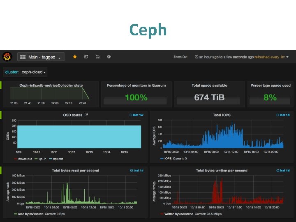
Task: Open the time range picker
Action: (241, 57)
